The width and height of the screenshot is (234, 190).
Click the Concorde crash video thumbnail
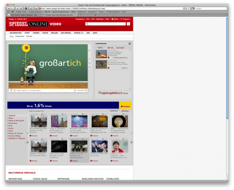pos(101,54)
